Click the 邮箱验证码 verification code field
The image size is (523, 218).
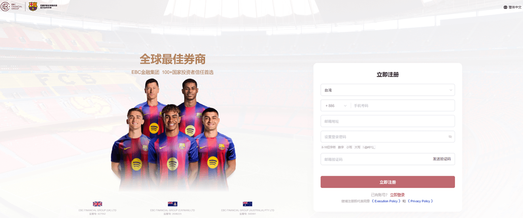(375, 159)
